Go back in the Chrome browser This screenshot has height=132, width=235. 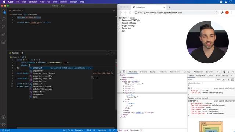coord(121,12)
